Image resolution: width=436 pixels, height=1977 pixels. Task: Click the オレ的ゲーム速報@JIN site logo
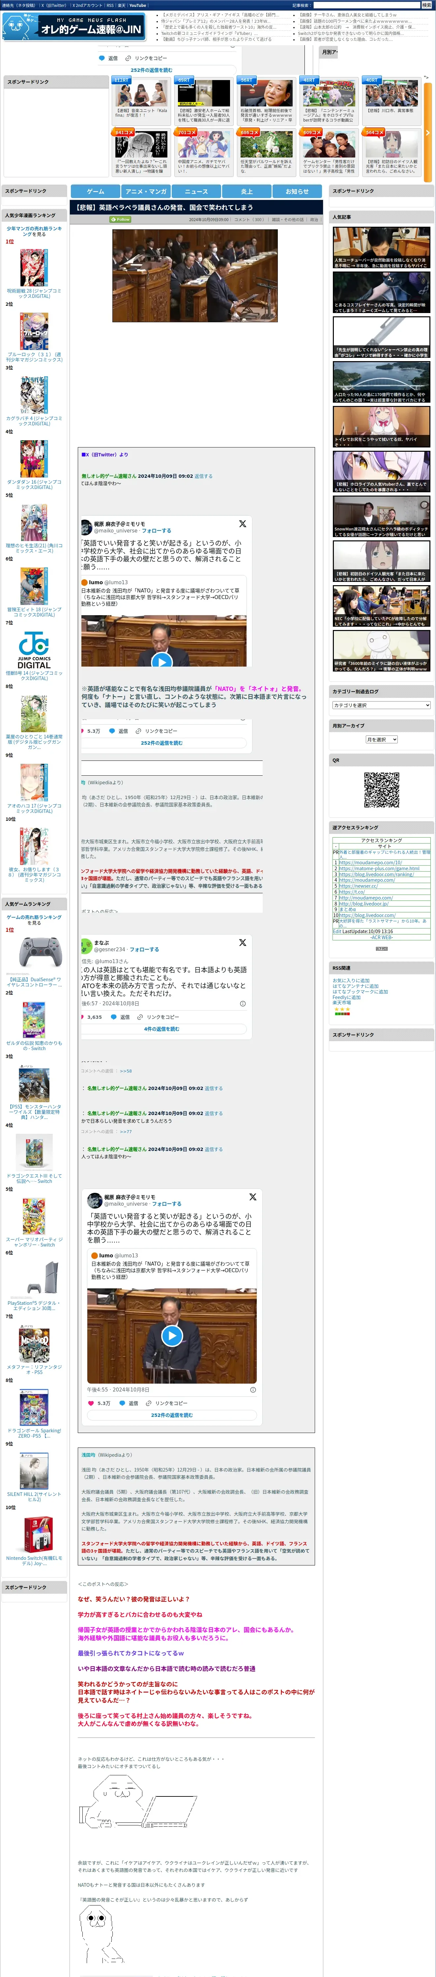pos(74,27)
